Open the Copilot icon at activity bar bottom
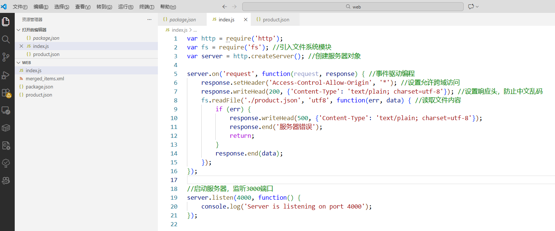555x231 pixels. coord(6,181)
